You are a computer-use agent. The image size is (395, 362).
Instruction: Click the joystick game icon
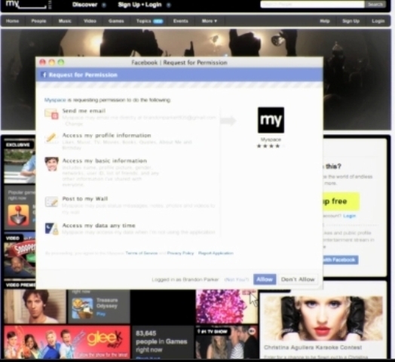[18, 215]
